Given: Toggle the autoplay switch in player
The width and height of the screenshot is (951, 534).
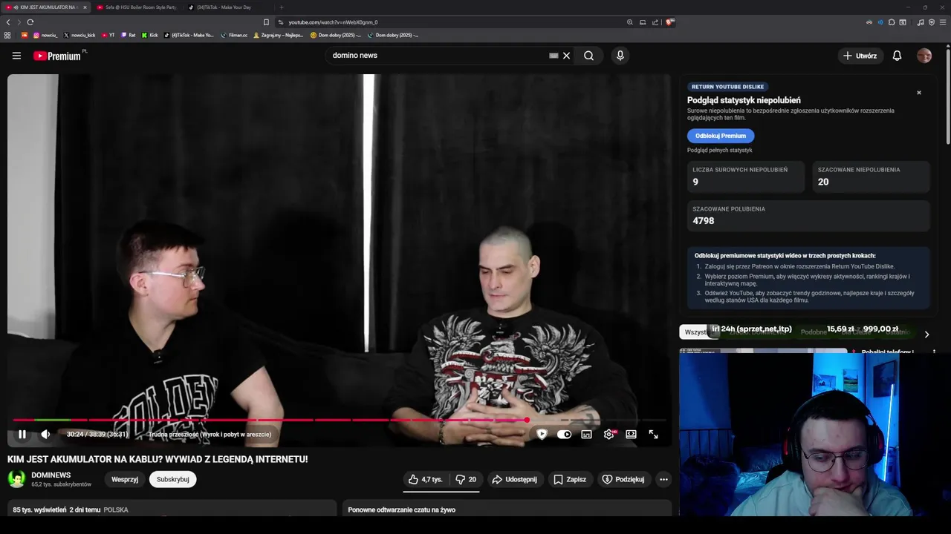Looking at the screenshot, I should click(x=565, y=435).
